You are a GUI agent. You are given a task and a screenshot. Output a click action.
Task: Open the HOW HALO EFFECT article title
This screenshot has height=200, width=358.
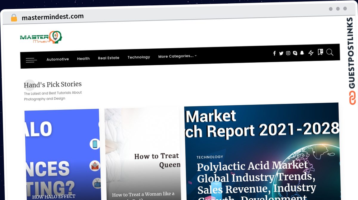tap(54, 197)
